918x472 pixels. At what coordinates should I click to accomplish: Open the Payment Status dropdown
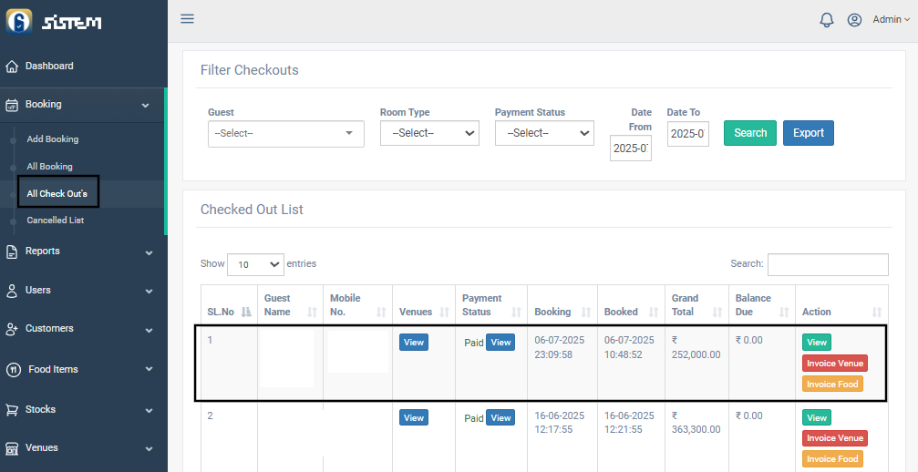point(544,133)
